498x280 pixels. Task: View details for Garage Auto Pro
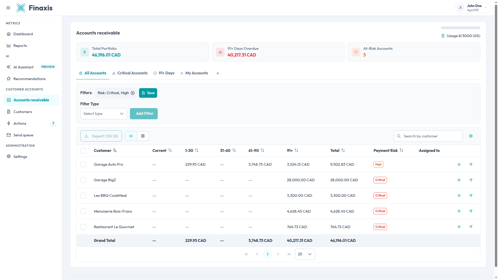[459, 164]
